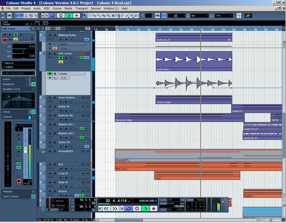Screen dimensions: 286x223
Task: Click Rewind in the Transport panel
Action: tap(106, 209)
